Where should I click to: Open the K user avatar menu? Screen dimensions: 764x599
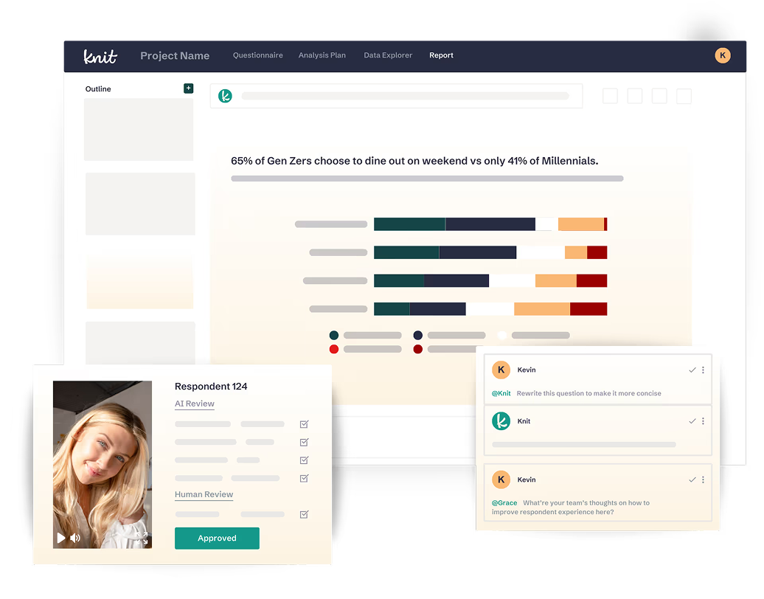pos(722,55)
